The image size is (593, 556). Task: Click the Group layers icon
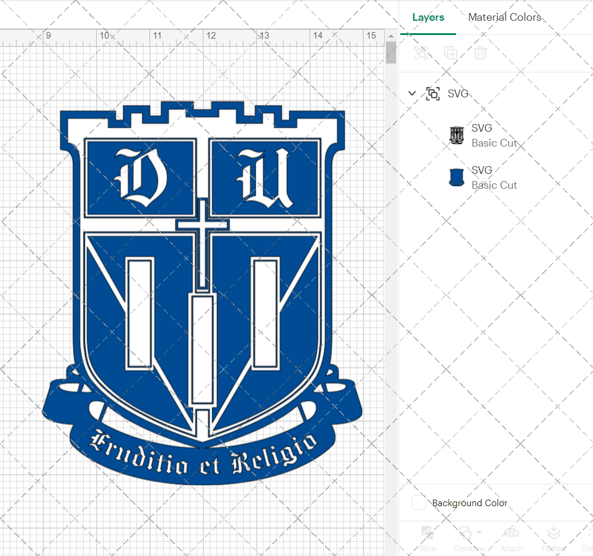pos(421,53)
